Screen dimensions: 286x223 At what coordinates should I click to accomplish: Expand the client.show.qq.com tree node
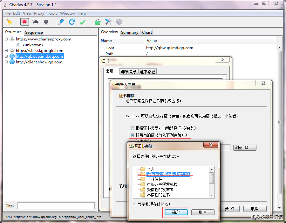[x=6, y=62]
